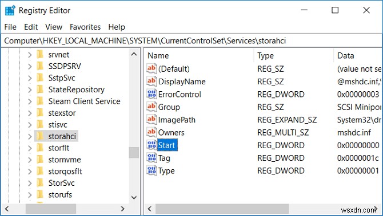Click the string icon beside Group

click(x=151, y=107)
